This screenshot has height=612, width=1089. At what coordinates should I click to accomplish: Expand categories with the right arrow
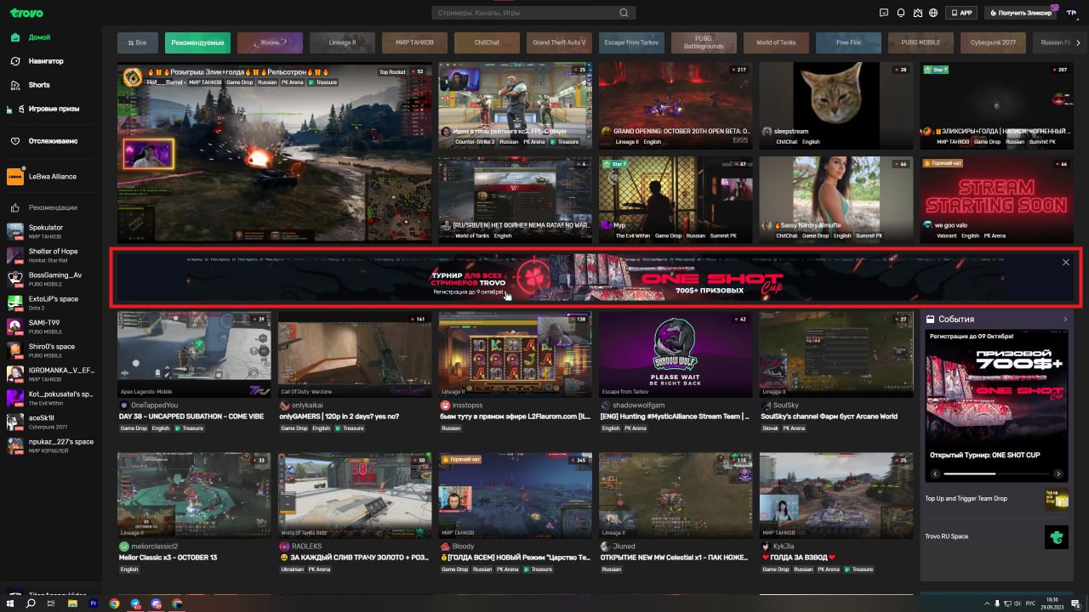point(1076,42)
